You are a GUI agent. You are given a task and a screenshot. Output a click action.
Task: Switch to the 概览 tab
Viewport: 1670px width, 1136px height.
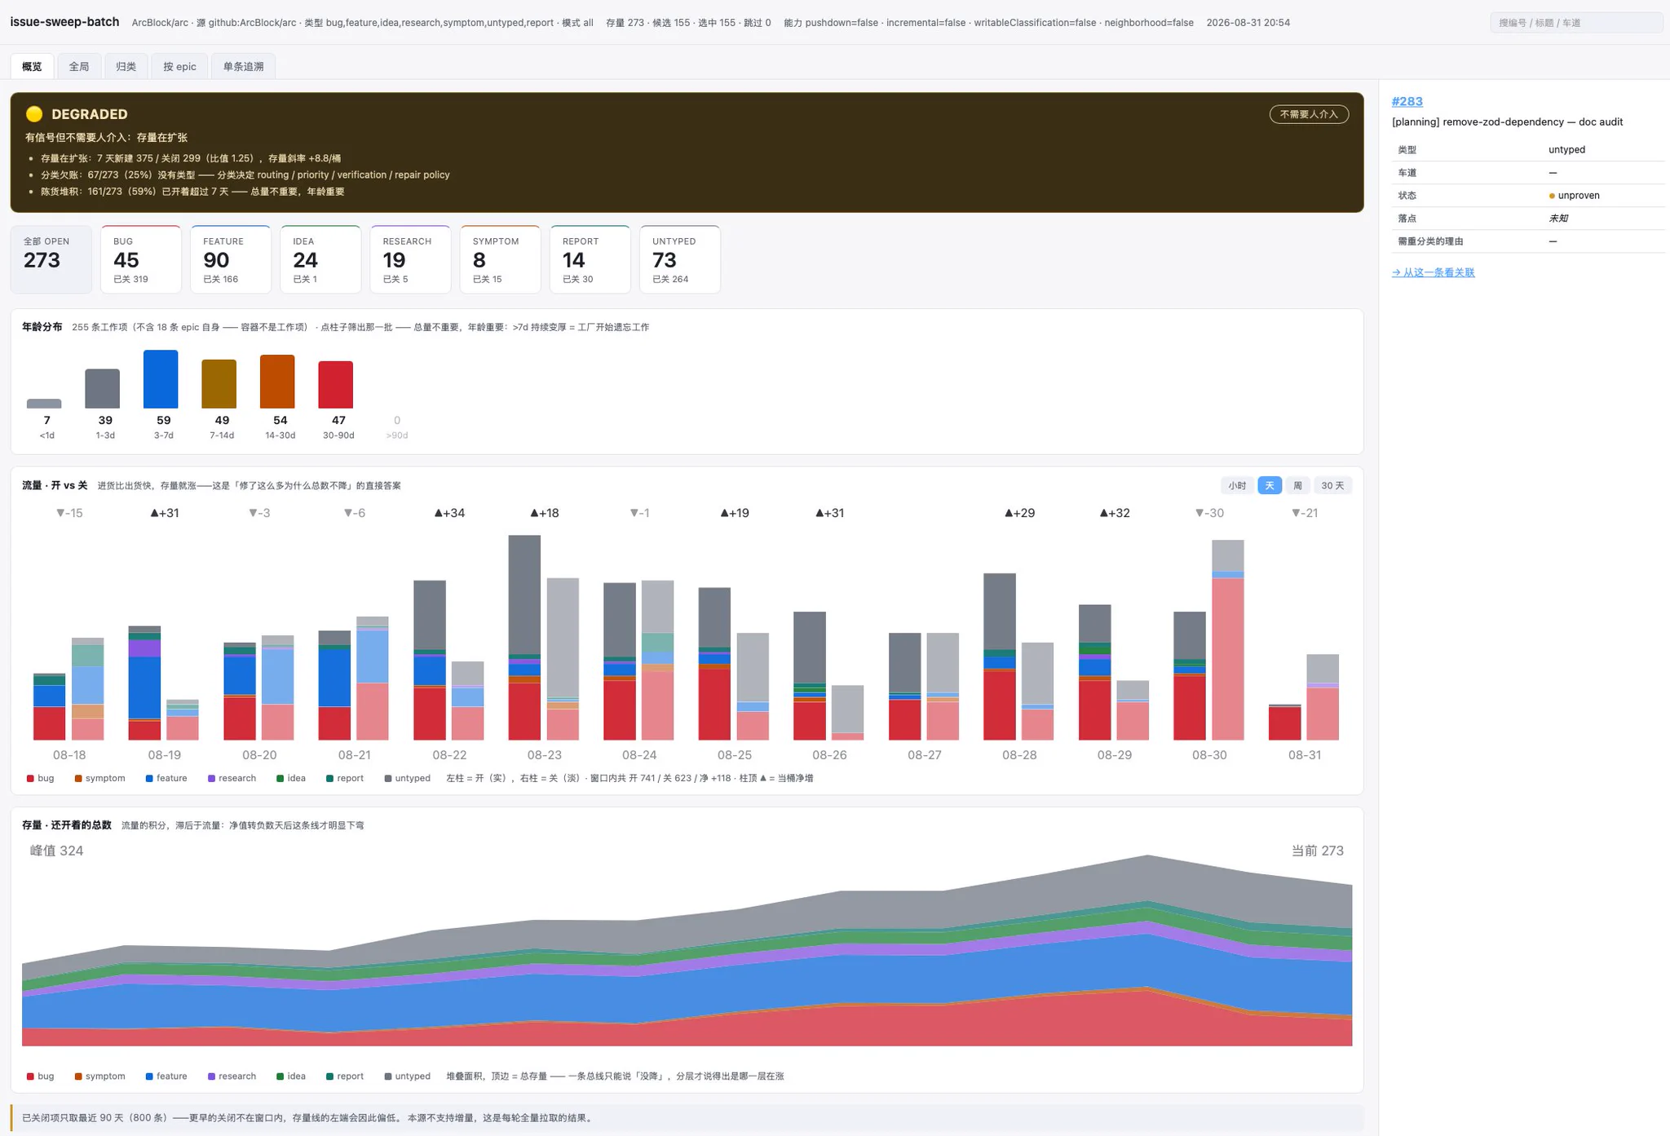32,67
